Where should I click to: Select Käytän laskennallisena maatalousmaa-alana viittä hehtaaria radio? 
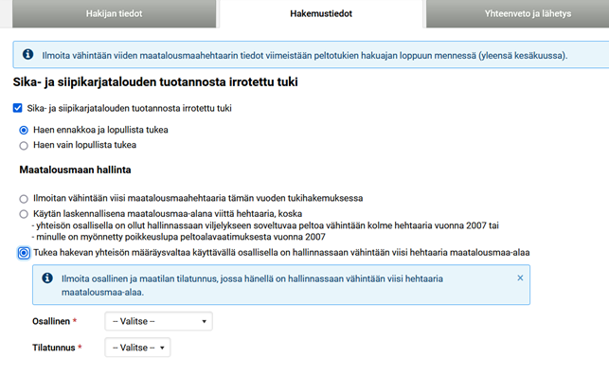point(24,214)
